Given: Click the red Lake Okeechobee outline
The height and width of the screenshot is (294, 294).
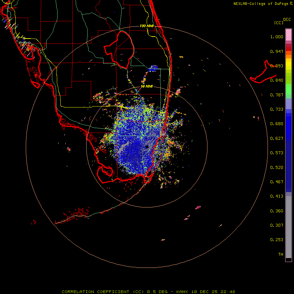Looking at the screenshot, I should point(119,50).
